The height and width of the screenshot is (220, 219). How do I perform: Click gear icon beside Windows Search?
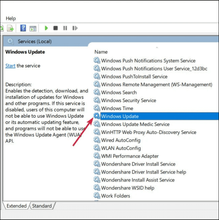tap(97, 92)
